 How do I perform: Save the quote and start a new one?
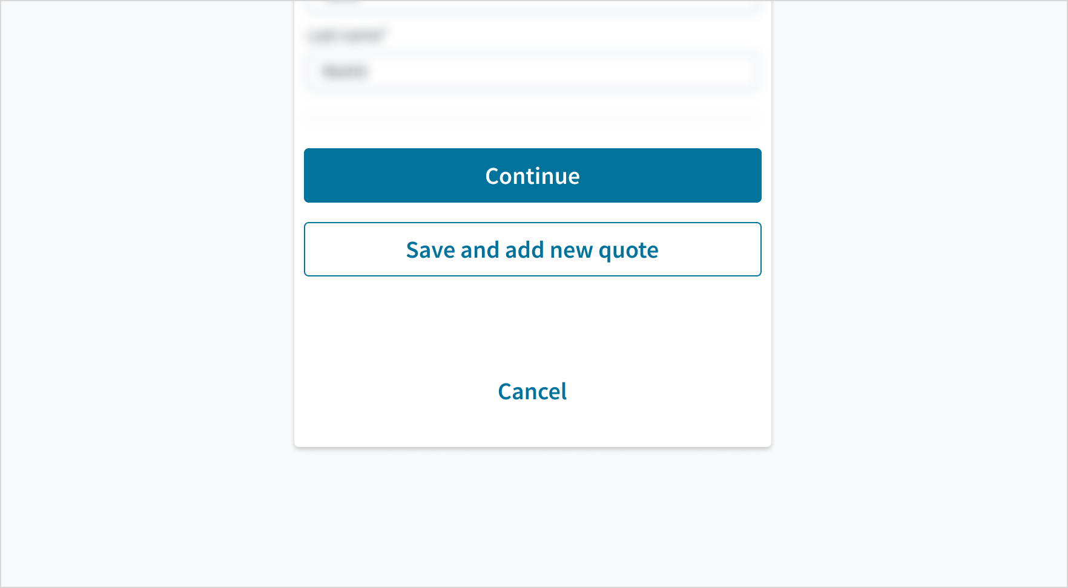(532, 249)
